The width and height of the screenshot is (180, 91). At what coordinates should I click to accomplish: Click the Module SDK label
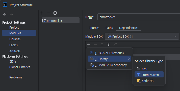(x=94, y=37)
